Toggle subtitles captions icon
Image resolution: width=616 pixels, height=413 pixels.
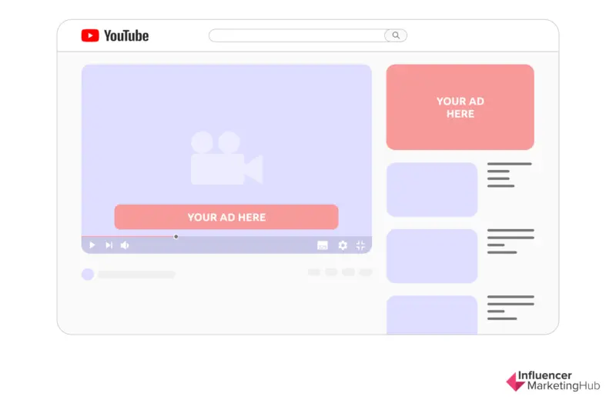[323, 245]
